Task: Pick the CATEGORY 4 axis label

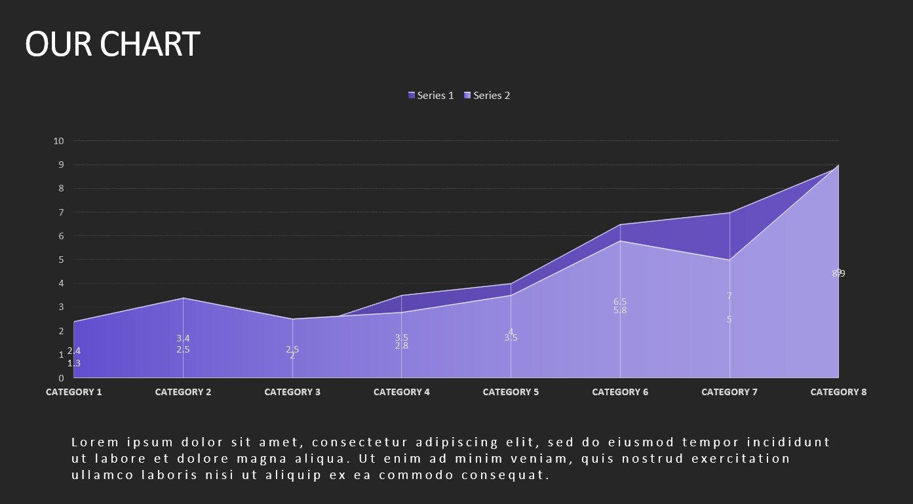Action: (402, 392)
